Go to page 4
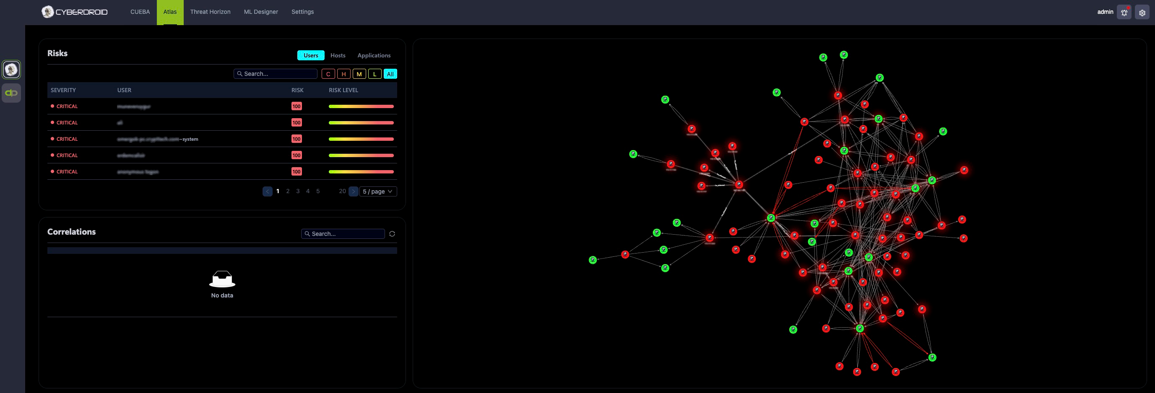This screenshot has width=1155, height=393. pos(308,191)
